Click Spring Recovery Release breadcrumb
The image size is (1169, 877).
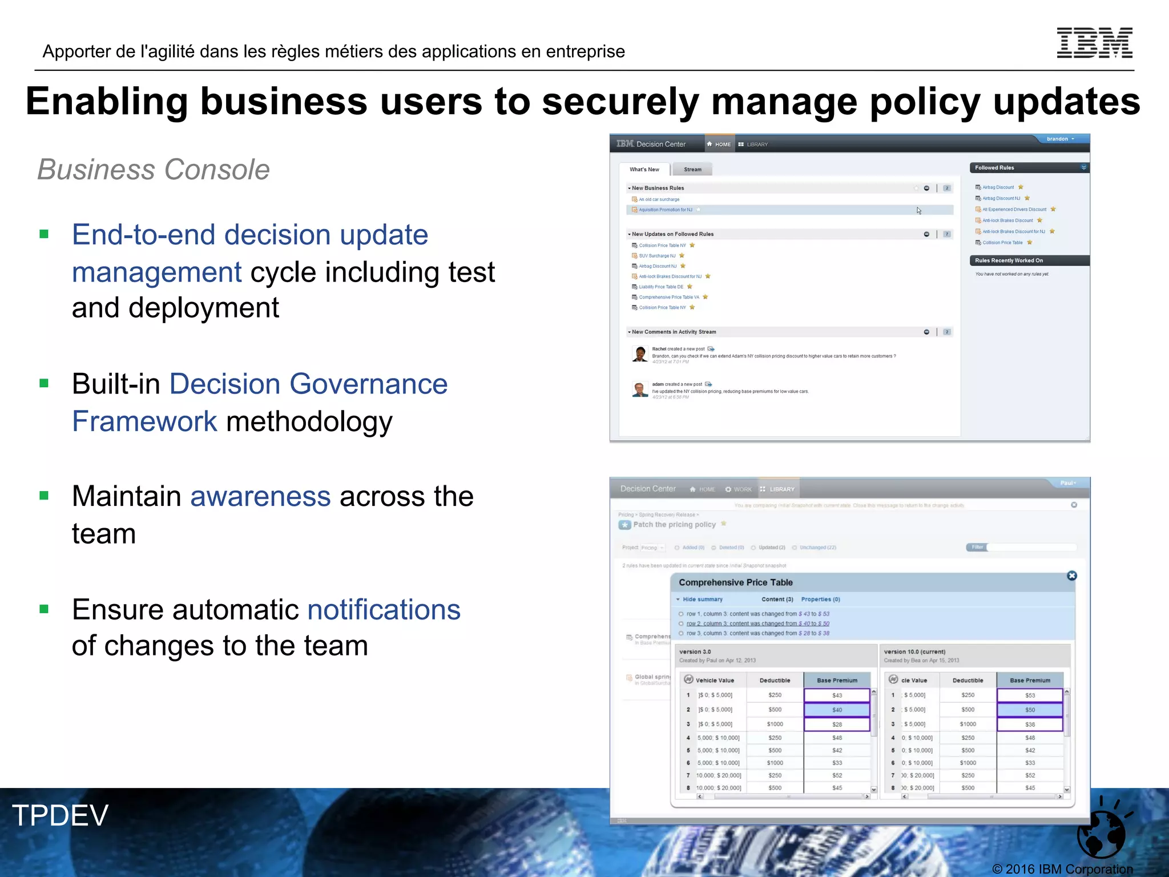tap(667, 514)
